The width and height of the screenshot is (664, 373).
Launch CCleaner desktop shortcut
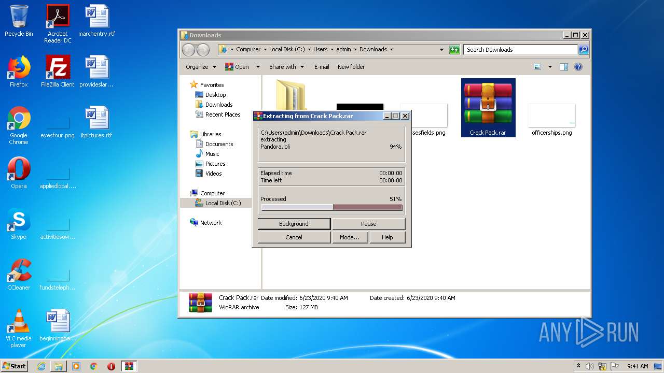coord(19,275)
